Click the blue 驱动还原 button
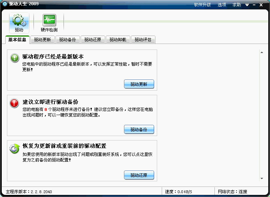Screen dimensions: 270x197 (x=139, y=175)
